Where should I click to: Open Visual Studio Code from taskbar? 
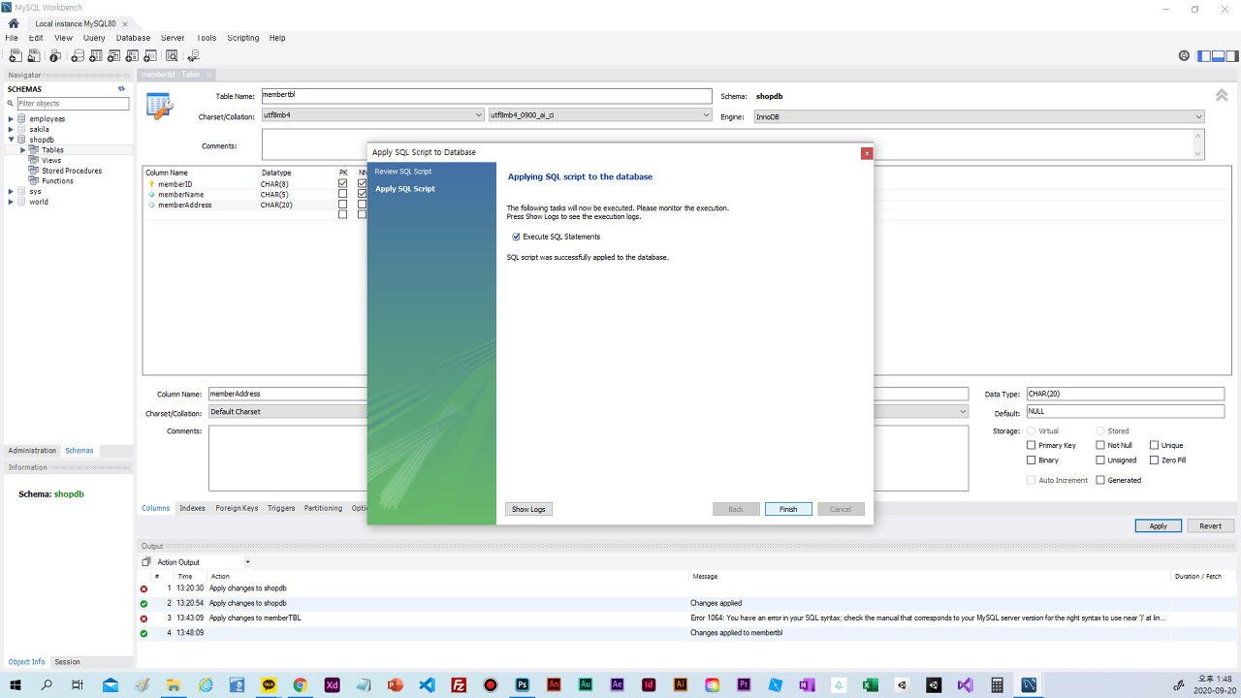pos(428,684)
